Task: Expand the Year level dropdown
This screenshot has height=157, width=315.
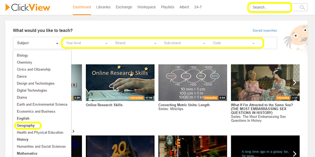Action: pos(86,43)
